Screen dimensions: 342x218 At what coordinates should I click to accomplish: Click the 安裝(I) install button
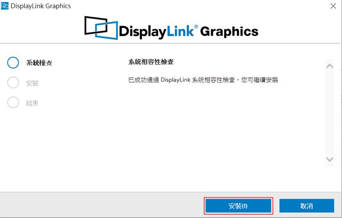pos(238,206)
